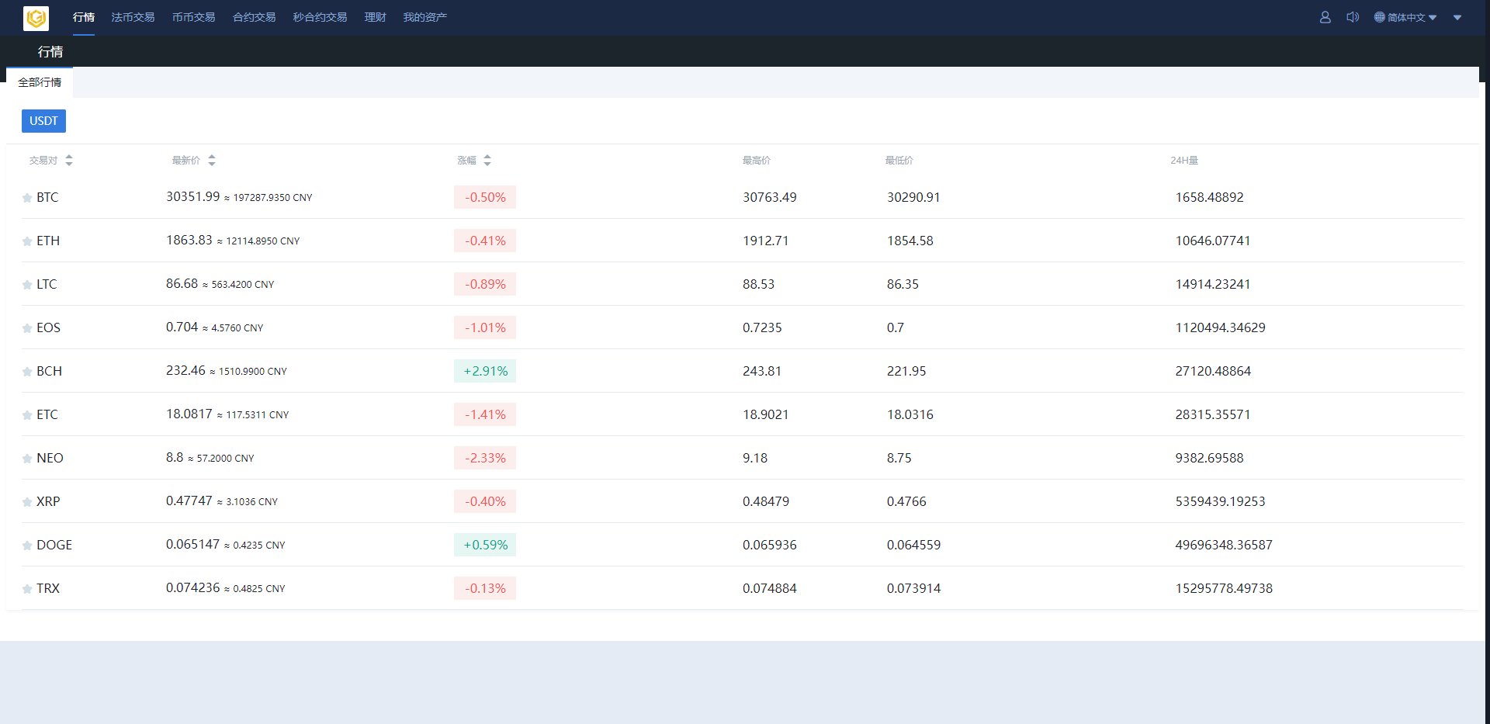Click the LTC -0.89% change badge
The image size is (1490, 724).
485,284
